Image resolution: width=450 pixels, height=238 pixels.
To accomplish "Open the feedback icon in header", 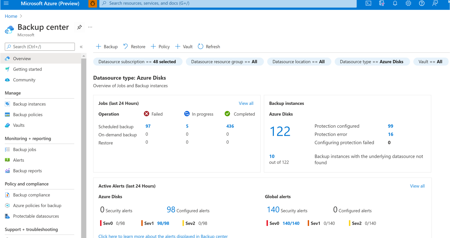I will pyautogui.click(x=435, y=3).
